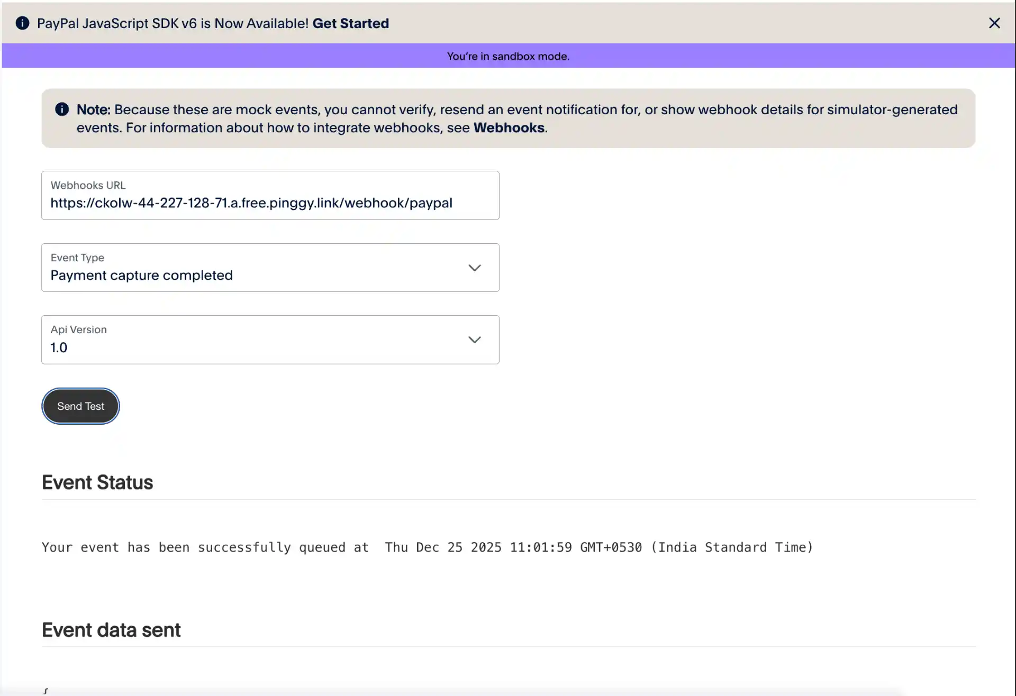Click the info icon in the top banner
The width and height of the screenshot is (1016, 696).
tap(22, 23)
